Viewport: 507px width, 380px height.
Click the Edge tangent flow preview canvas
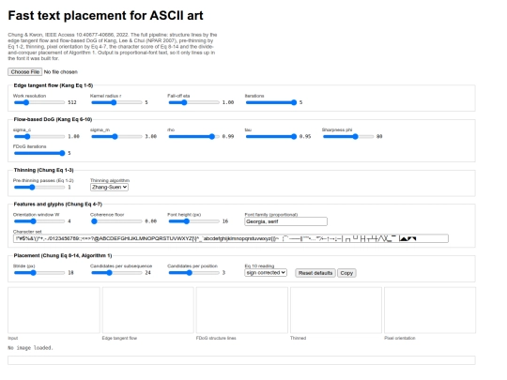pos(148,311)
